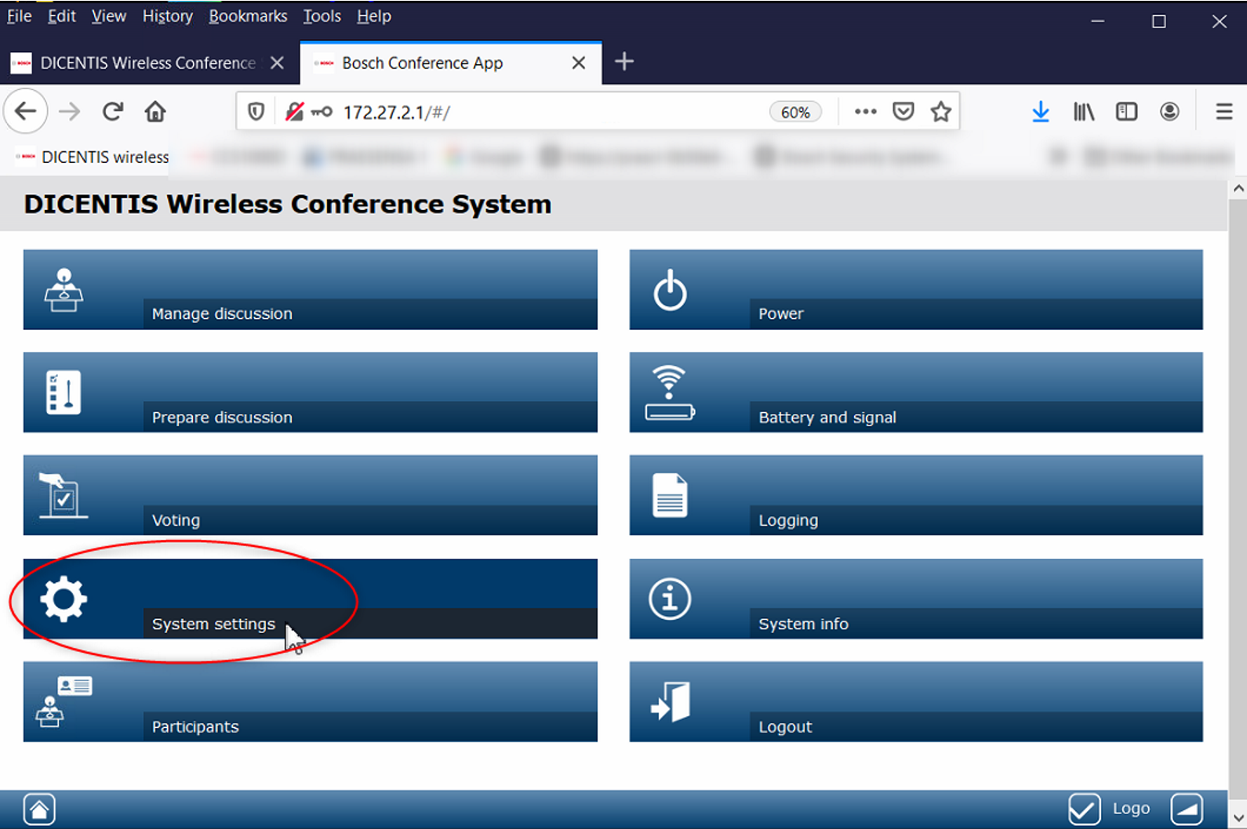This screenshot has width=1247, height=829.
Task: Open the Logging document icon
Action: pyautogui.click(x=670, y=496)
